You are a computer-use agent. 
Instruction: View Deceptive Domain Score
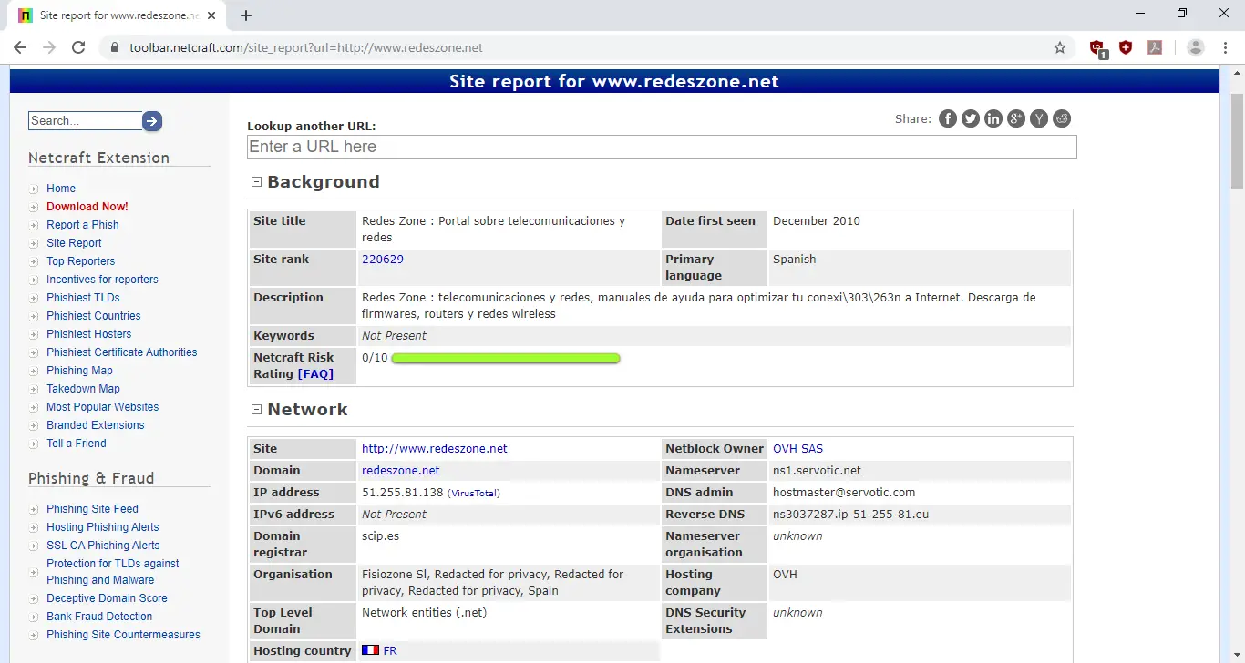[107, 598]
